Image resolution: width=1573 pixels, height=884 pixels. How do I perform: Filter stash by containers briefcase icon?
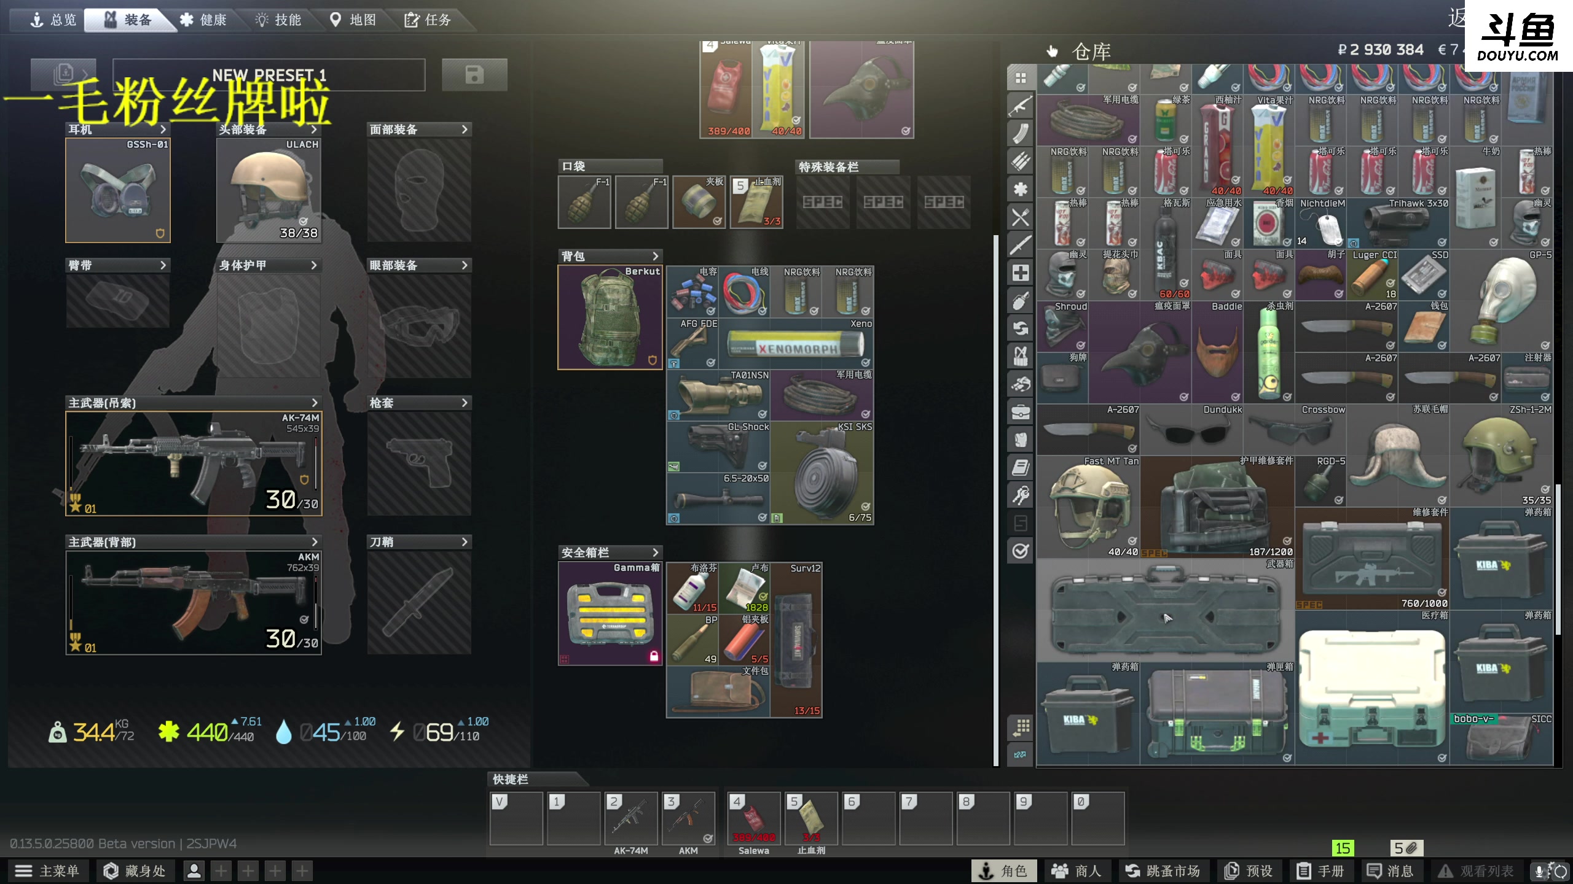pyautogui.click(x=1021, y=412)
